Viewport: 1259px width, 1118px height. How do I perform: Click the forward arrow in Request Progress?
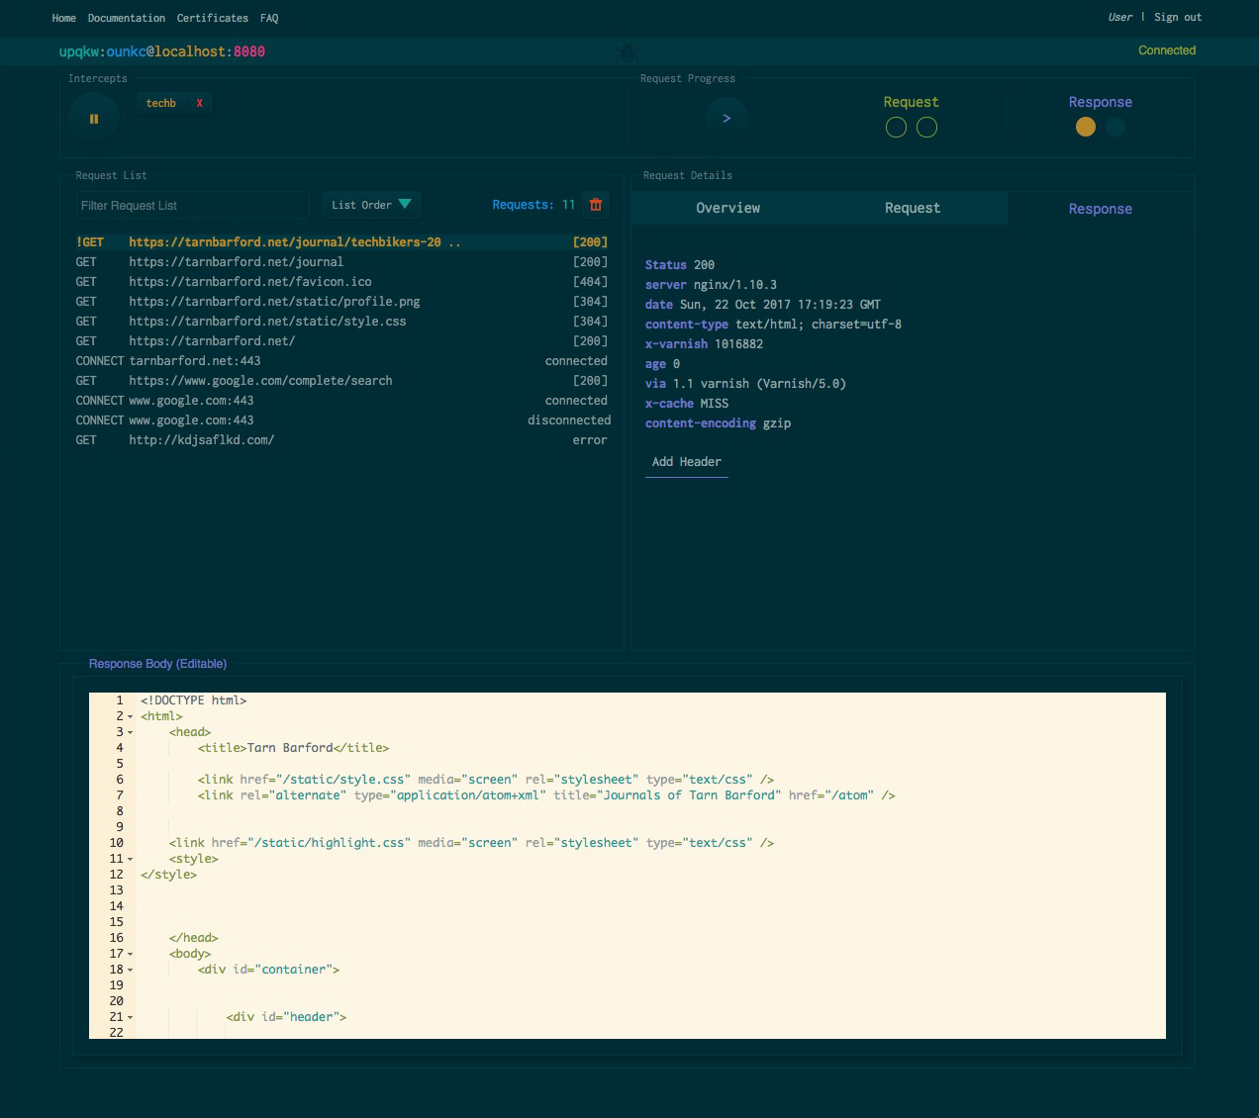tap(726, 118)
